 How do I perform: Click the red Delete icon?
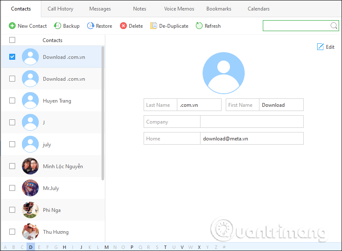click(123, 26)
